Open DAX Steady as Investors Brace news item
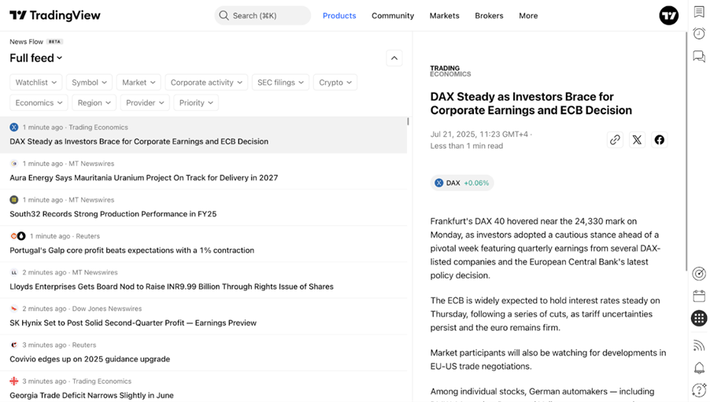Image resolution: width=710 pixels, height=402 pixels. point(203,135)
